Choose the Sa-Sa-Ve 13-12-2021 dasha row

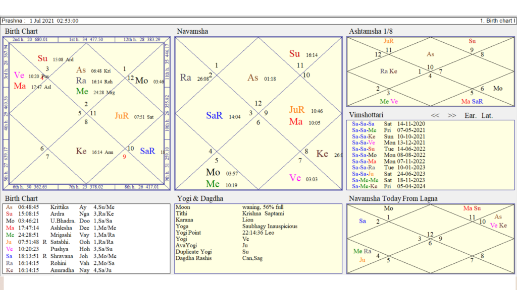[x=388, y=142]
